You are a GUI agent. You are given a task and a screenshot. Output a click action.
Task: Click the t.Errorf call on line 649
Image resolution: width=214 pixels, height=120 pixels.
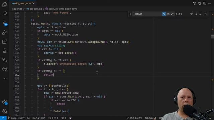coord(74,64)
